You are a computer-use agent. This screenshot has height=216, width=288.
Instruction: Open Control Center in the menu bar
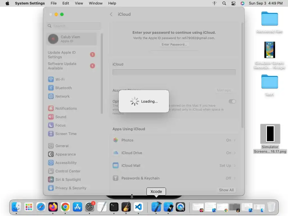pos(233,3)
